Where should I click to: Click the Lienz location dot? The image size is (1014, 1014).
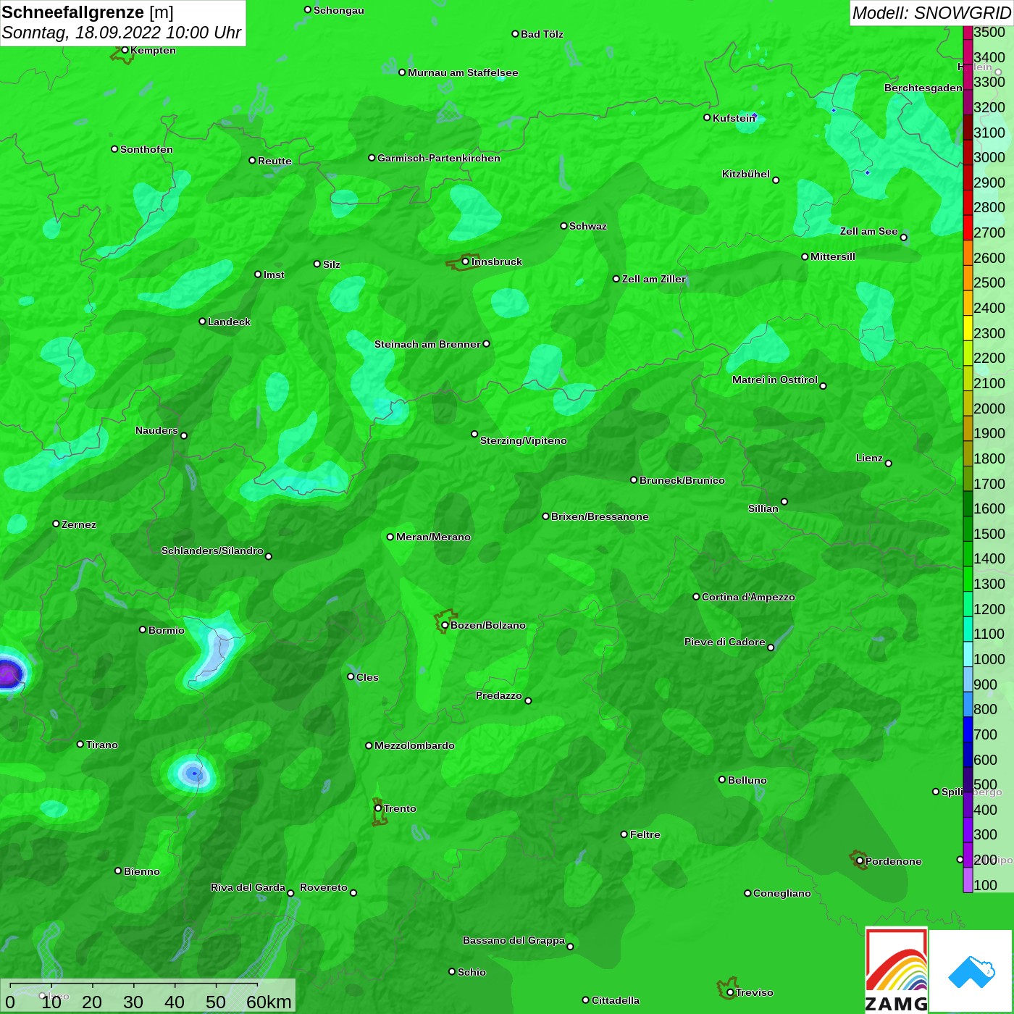(889, 464)
